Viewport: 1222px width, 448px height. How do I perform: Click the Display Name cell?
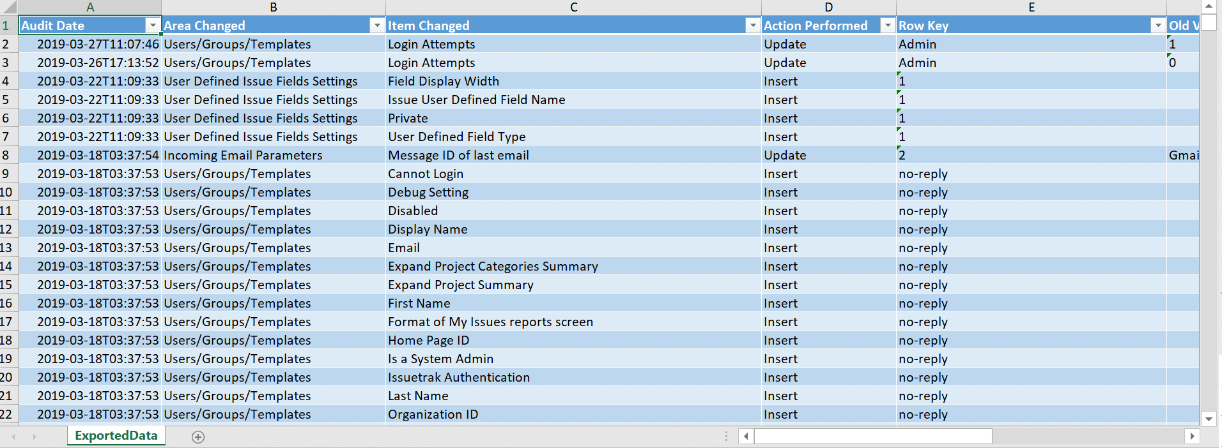coord(574,229)
